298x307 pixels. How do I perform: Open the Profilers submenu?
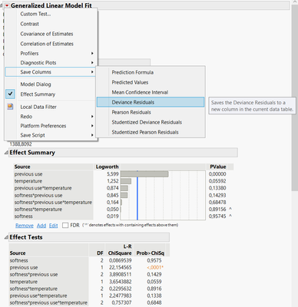[x=51, y=53]
